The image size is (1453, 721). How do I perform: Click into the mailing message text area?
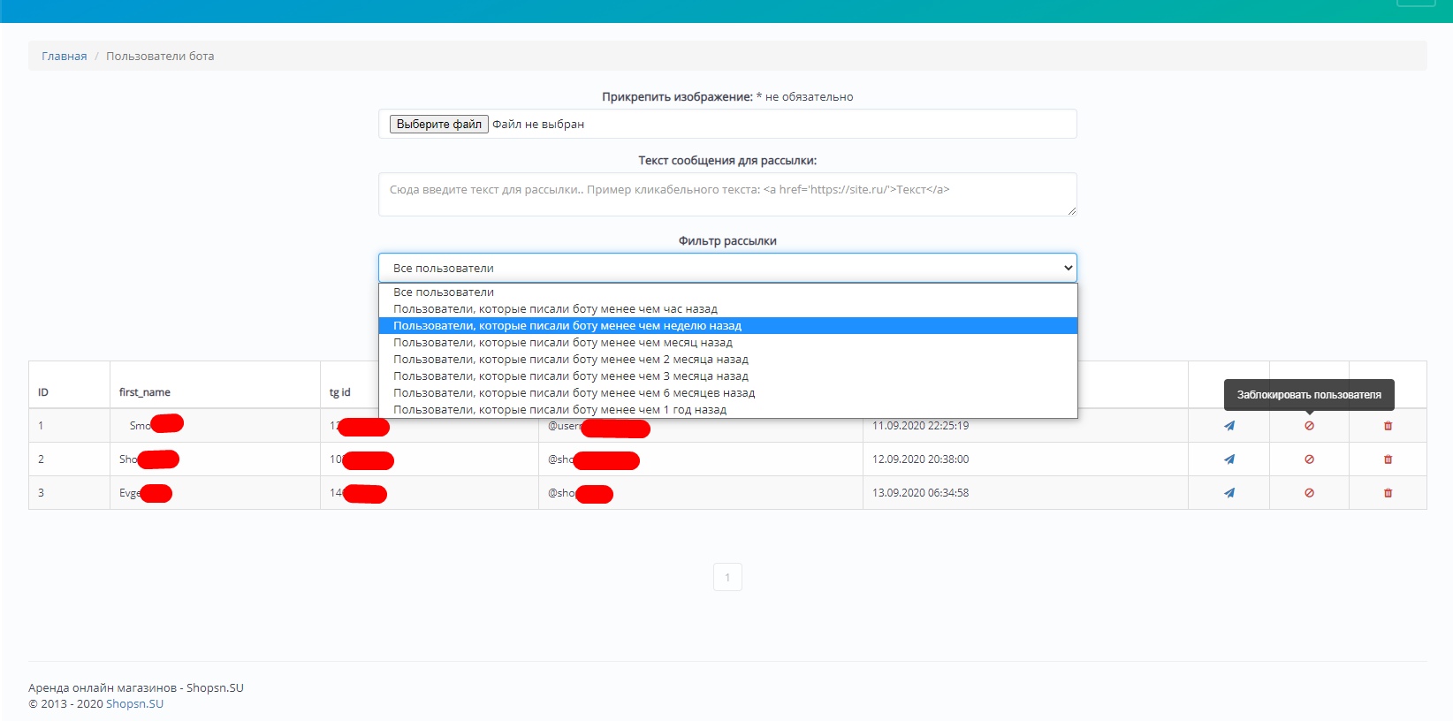[x=726, y=194]
